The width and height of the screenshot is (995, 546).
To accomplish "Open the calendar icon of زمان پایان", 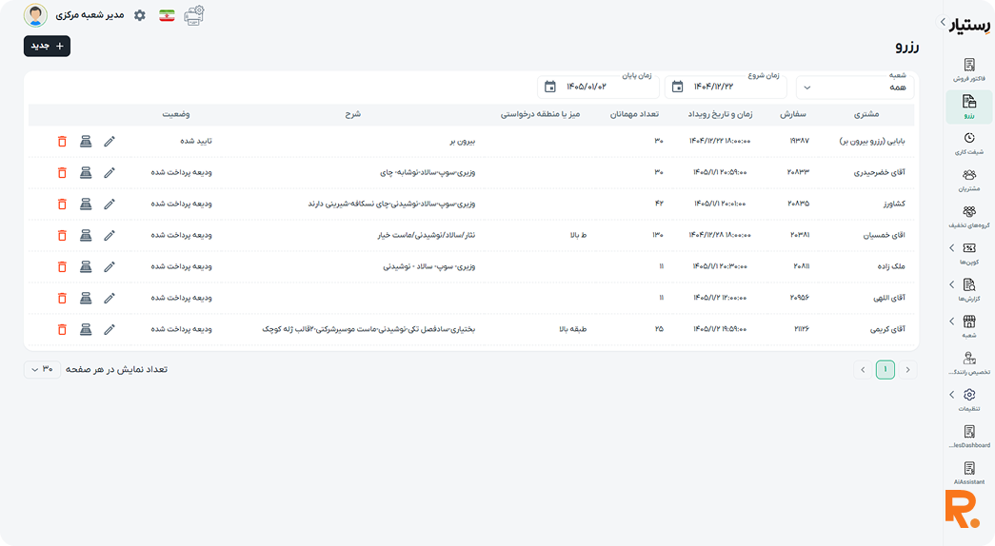I will click(x=550, y=87).
